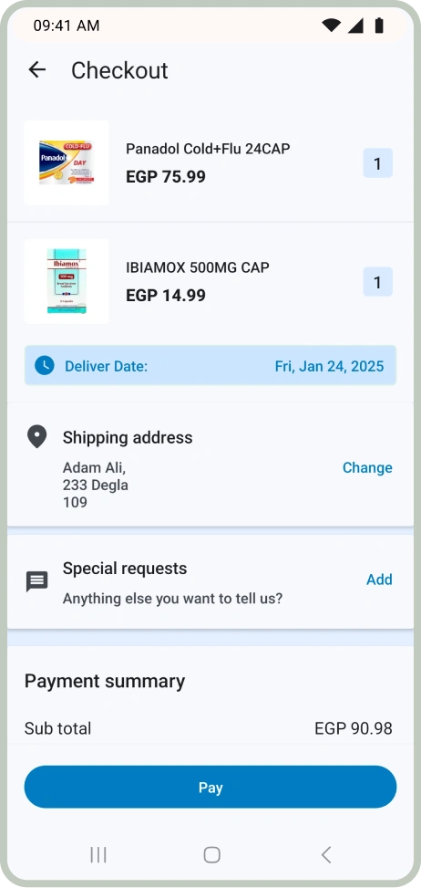Tap the back arrow in Checkout header
This screenshot has width=421, height=888.
tap(36, 69)
